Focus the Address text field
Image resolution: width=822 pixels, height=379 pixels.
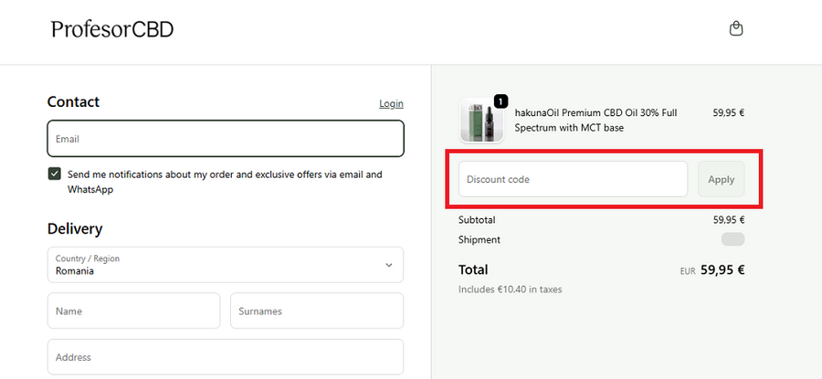coord(226,357)
